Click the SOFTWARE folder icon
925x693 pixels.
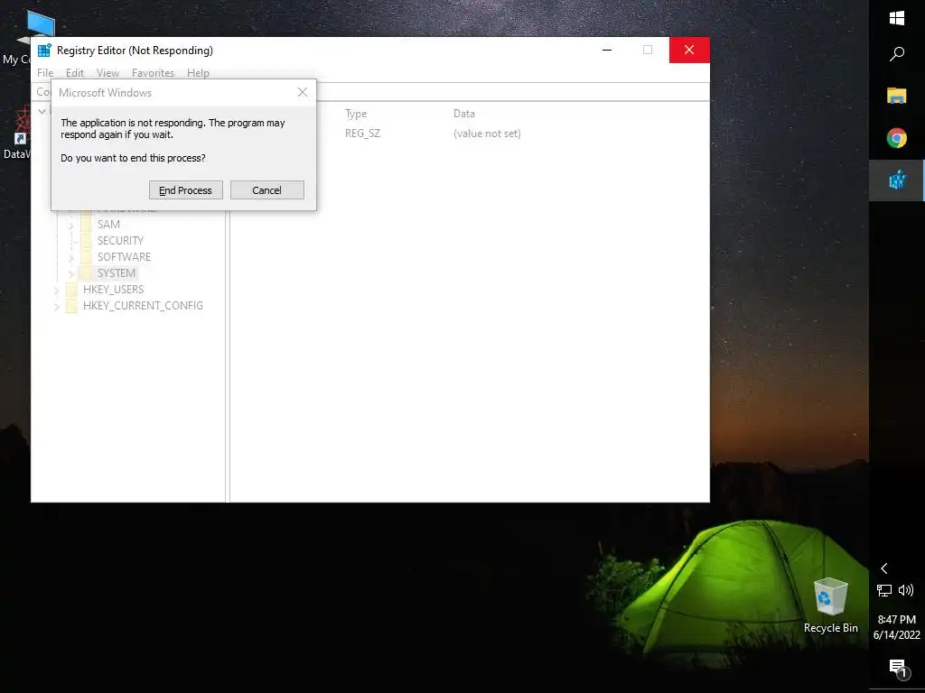[x=86, y=257]
